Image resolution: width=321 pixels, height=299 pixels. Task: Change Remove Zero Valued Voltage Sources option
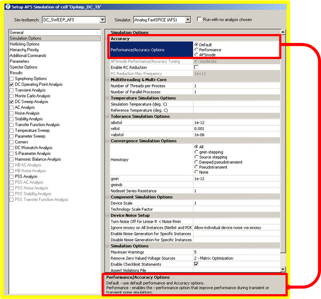[x=236, y=258]
